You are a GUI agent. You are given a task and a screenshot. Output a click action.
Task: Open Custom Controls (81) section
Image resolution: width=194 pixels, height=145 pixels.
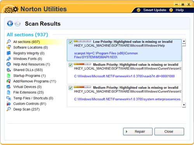point(30,104)
